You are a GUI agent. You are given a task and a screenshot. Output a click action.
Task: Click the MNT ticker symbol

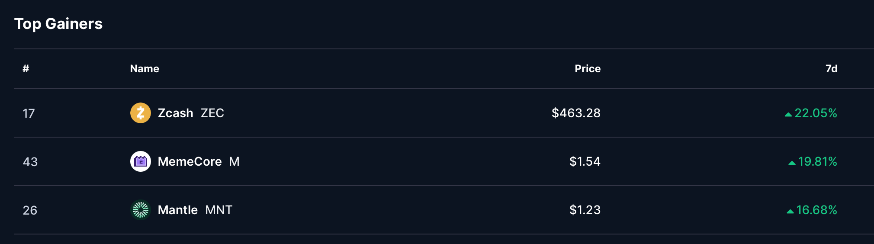click(219, 210)
